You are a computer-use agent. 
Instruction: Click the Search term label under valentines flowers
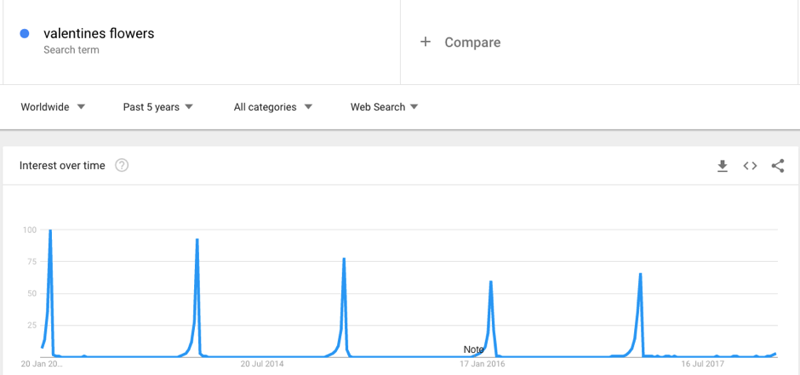click(x=71, y=50)
